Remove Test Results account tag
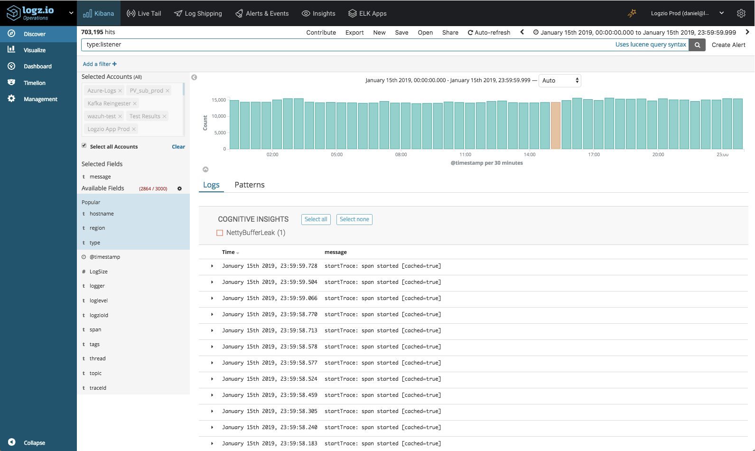This screenshot has height=451, width=755. [165, 116]
